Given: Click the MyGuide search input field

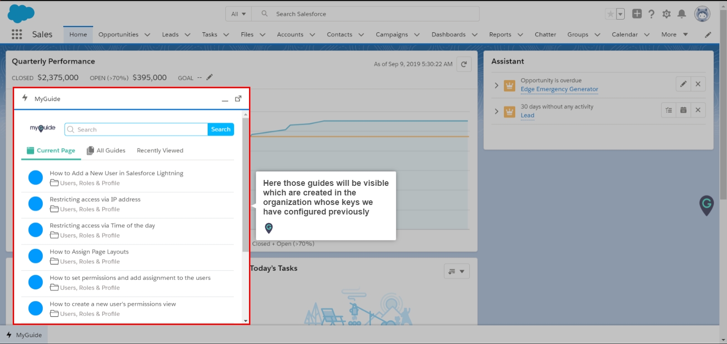Looking at the screenshot, I should coord(136,130).
